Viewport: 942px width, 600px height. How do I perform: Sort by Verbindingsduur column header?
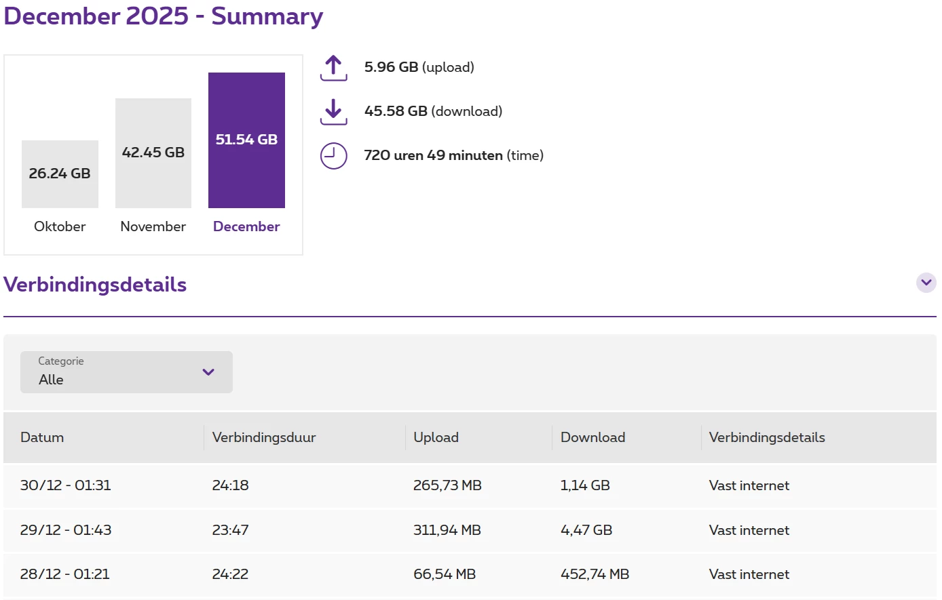click(264, 437)
